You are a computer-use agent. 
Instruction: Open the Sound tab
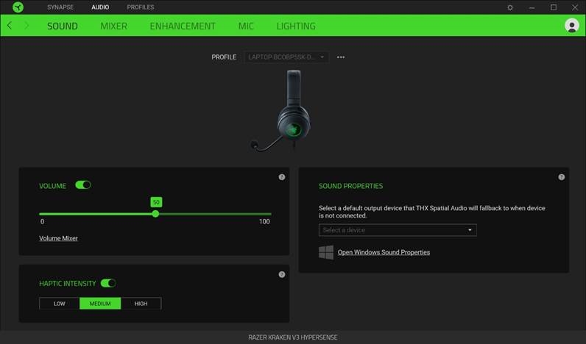[63, 26]
